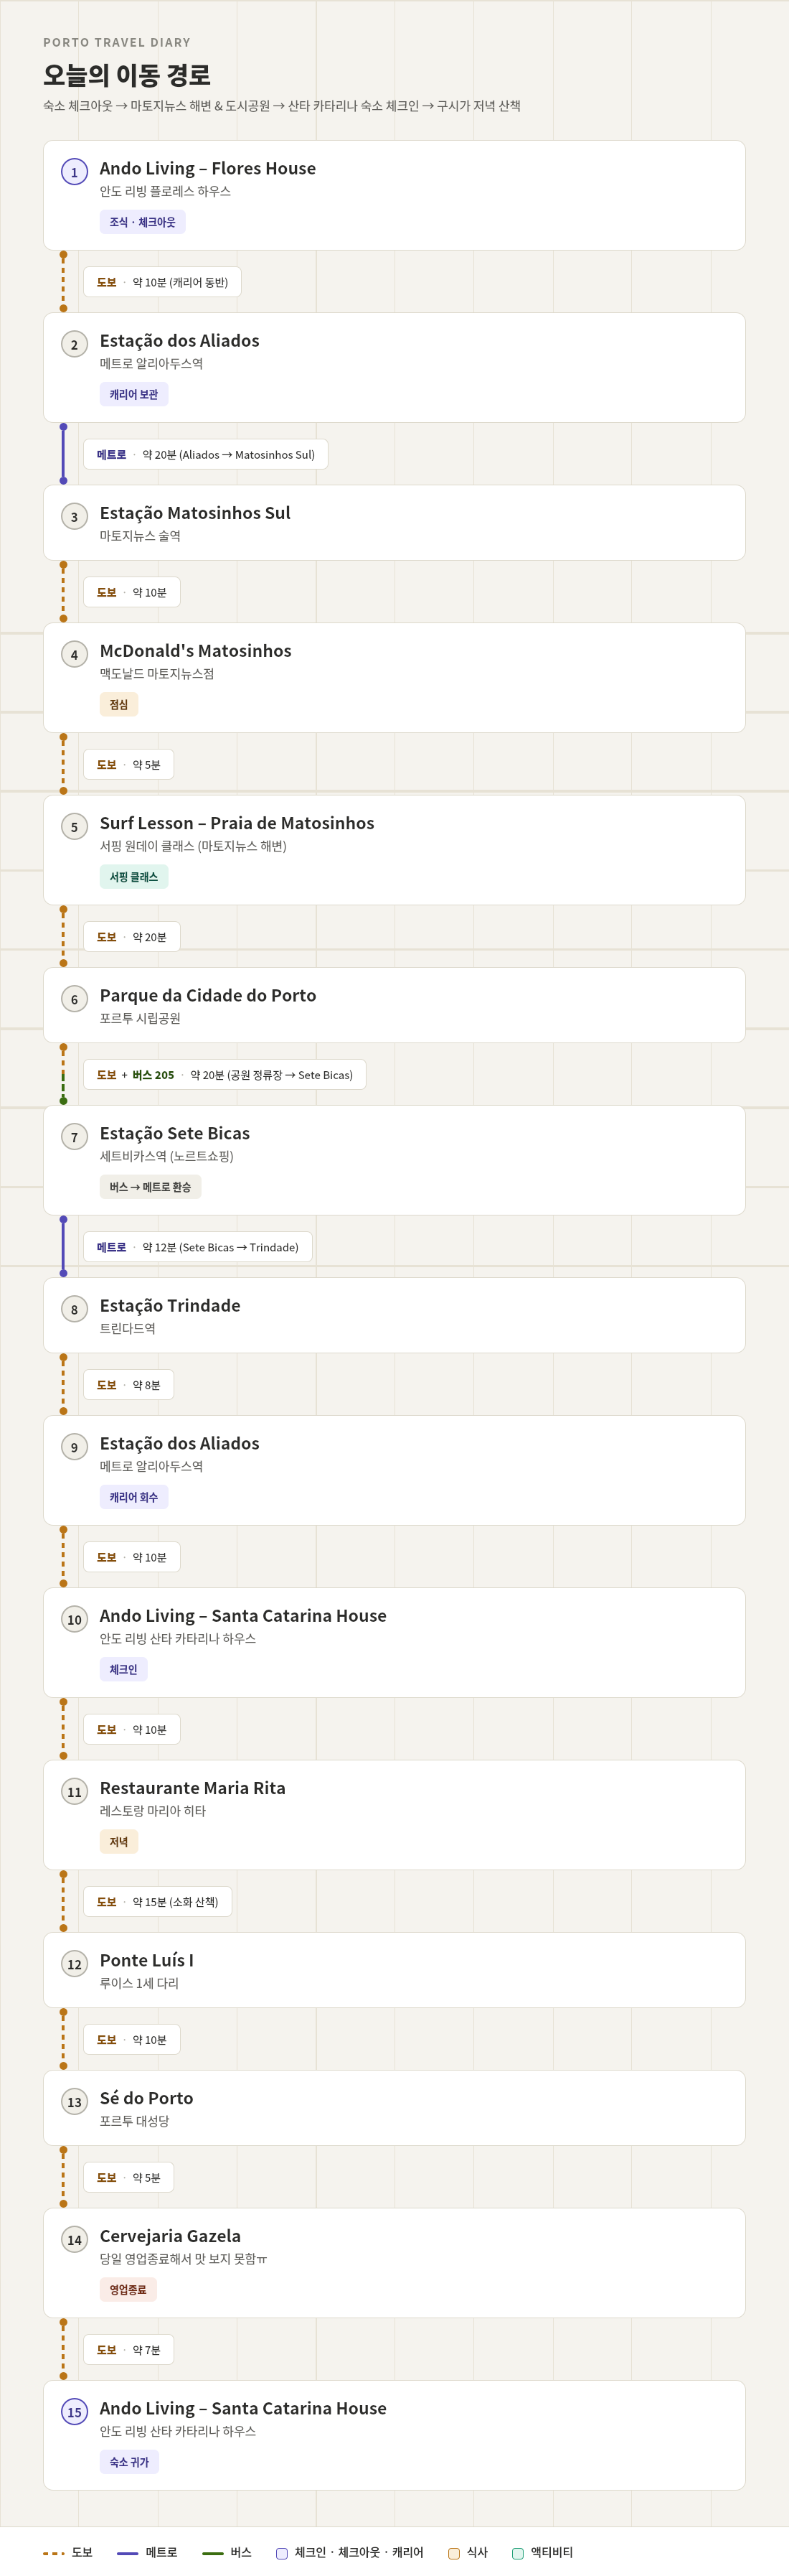
Task: Click the 약 15분 (소화 산책) walking segment
Action: (x=158, y=1902)
